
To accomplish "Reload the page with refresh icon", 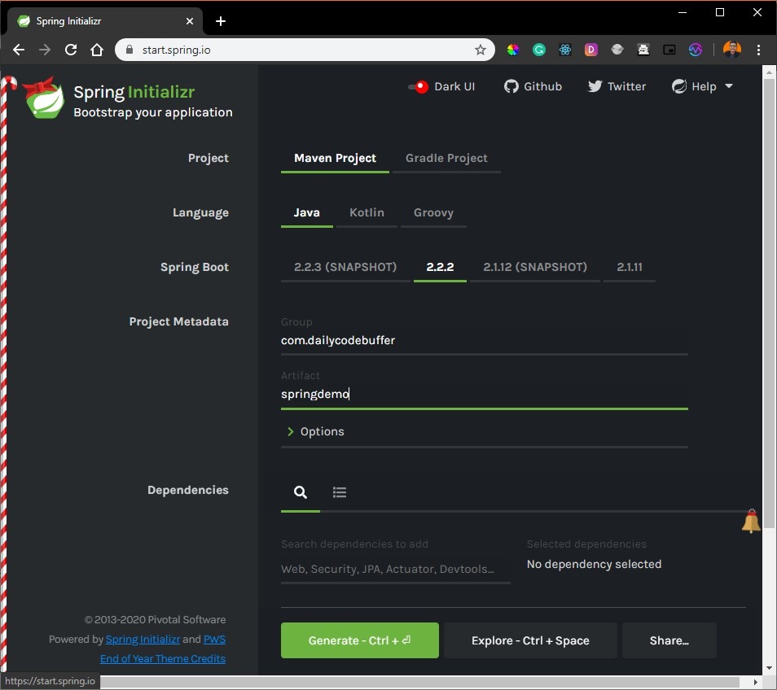I will (x=71, y=50).
